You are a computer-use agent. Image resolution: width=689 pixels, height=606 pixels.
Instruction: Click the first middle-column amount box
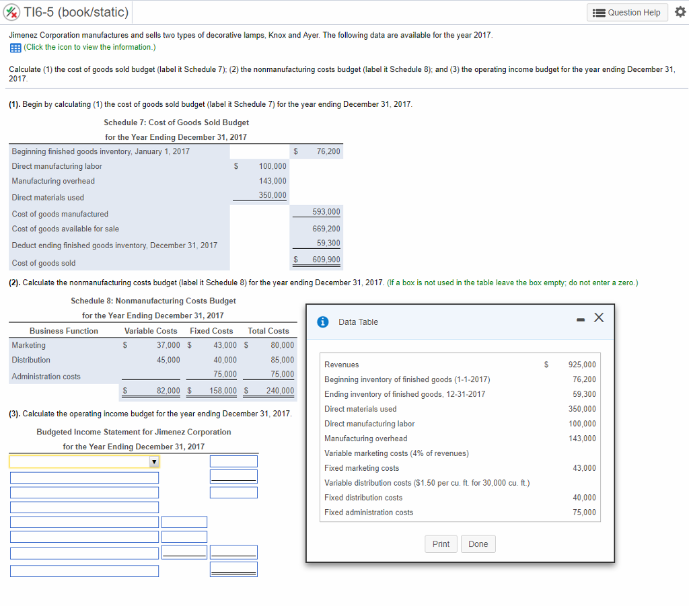[184, 522]
